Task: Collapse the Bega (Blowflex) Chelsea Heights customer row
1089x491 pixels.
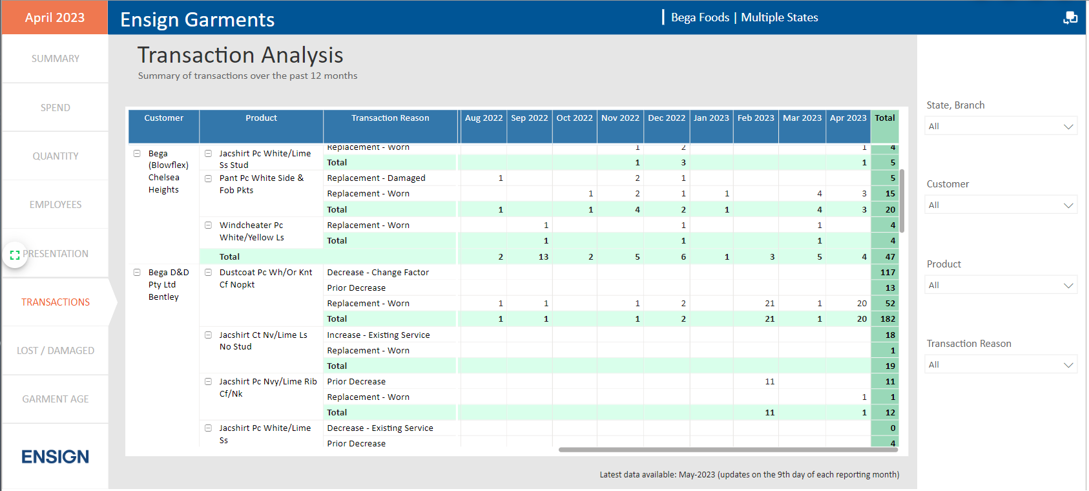Action: coord(137,154)
